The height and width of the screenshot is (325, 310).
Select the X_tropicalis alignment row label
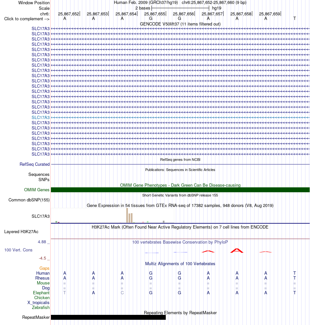pyautogui.click(x=39, y=303)
